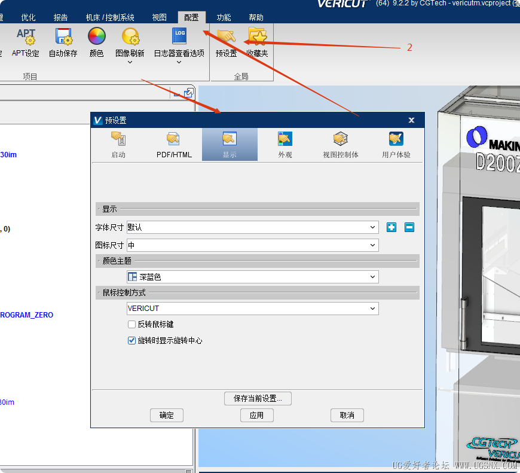Click the 取消 button
Image resolution: width=520 pixels, height=473 pixels.
pyautogui.click(x=347, y=415)
